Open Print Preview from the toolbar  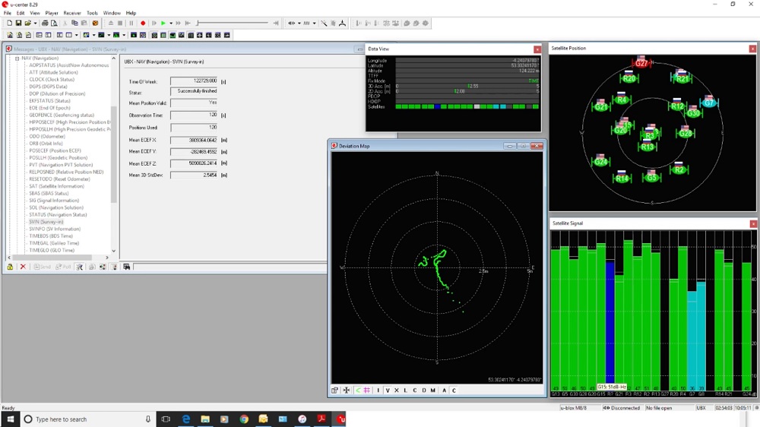click(x=54, y=24)
